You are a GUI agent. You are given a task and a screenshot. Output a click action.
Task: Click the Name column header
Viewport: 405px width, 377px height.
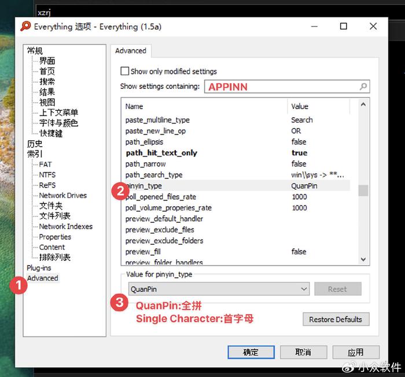[x=204, y=106]
